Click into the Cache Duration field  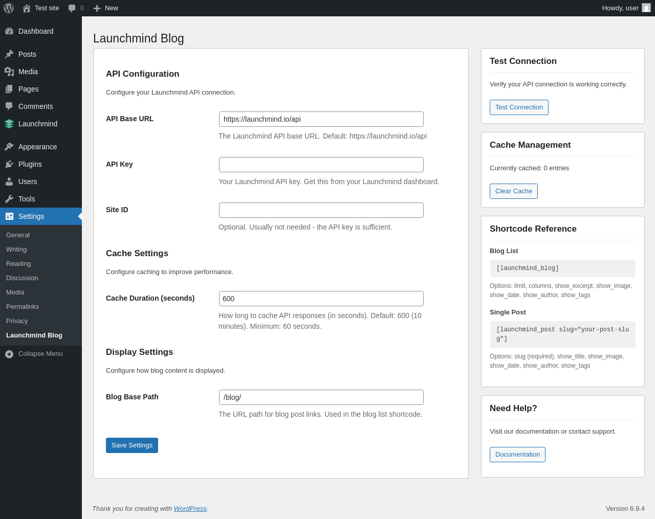tap(321, 299)
